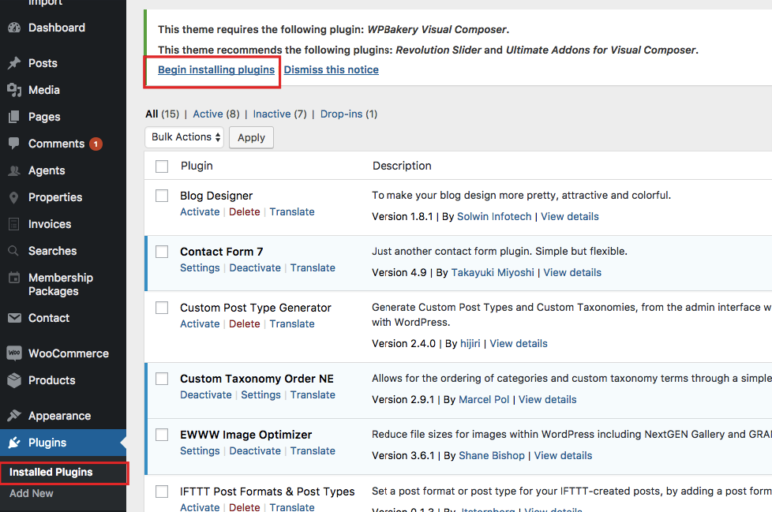
Task: Tick the select-all plugins checkbox
Action: click(x=162, y=166)
